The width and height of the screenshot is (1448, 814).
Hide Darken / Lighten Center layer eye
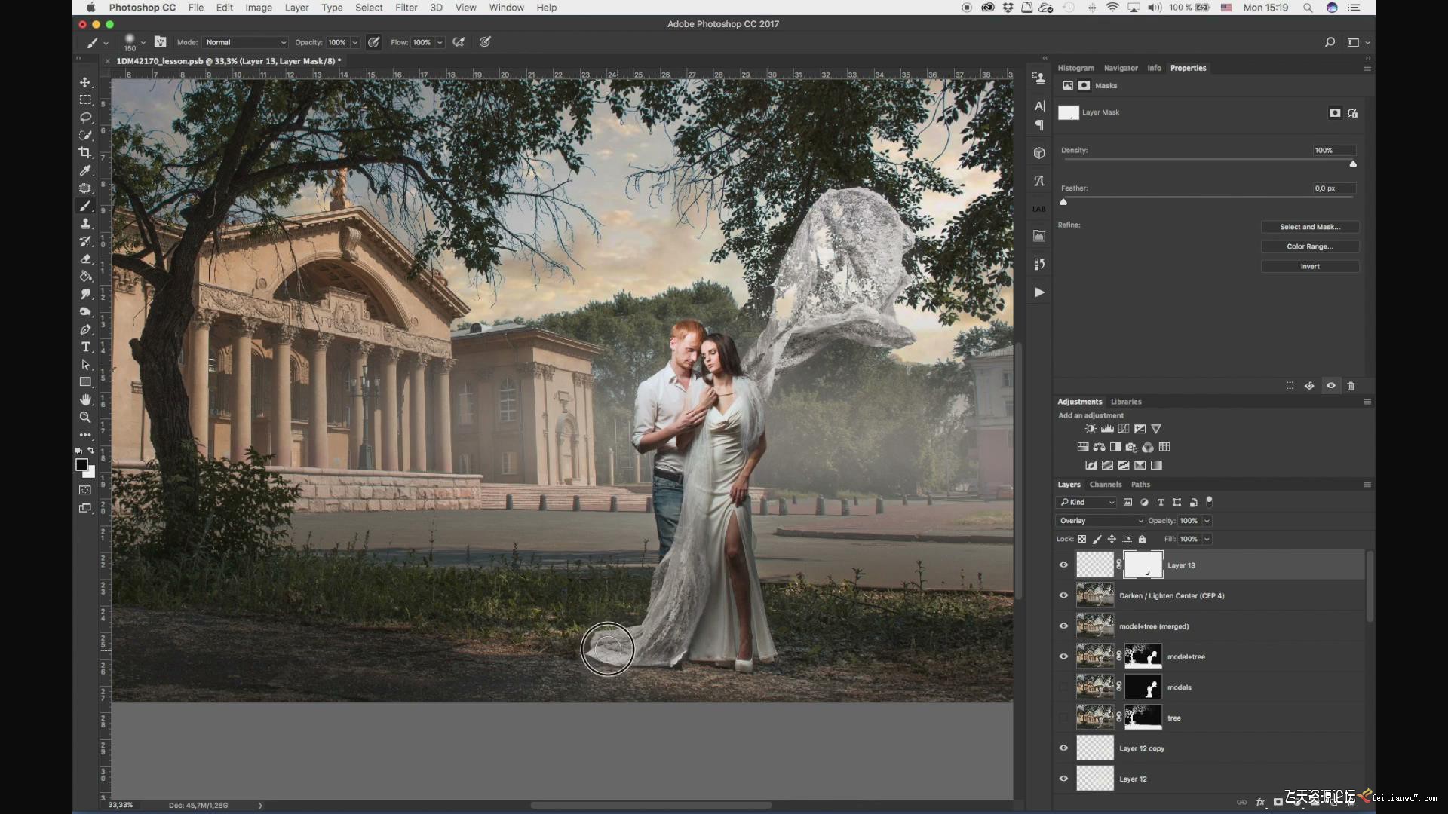pos(1063,595)
